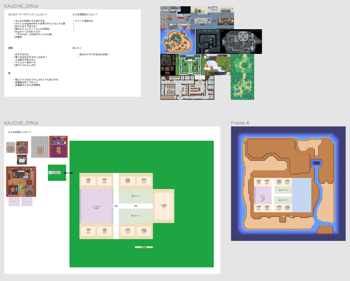Select the grey office reference image with the dark wall
Image resolution: width=350 pixels, height=281 pixels.
tap(176, 17)
